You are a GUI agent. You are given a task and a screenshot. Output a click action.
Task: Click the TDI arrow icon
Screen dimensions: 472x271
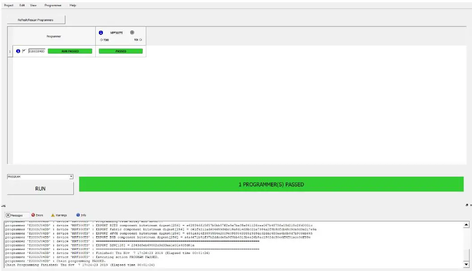140,40
